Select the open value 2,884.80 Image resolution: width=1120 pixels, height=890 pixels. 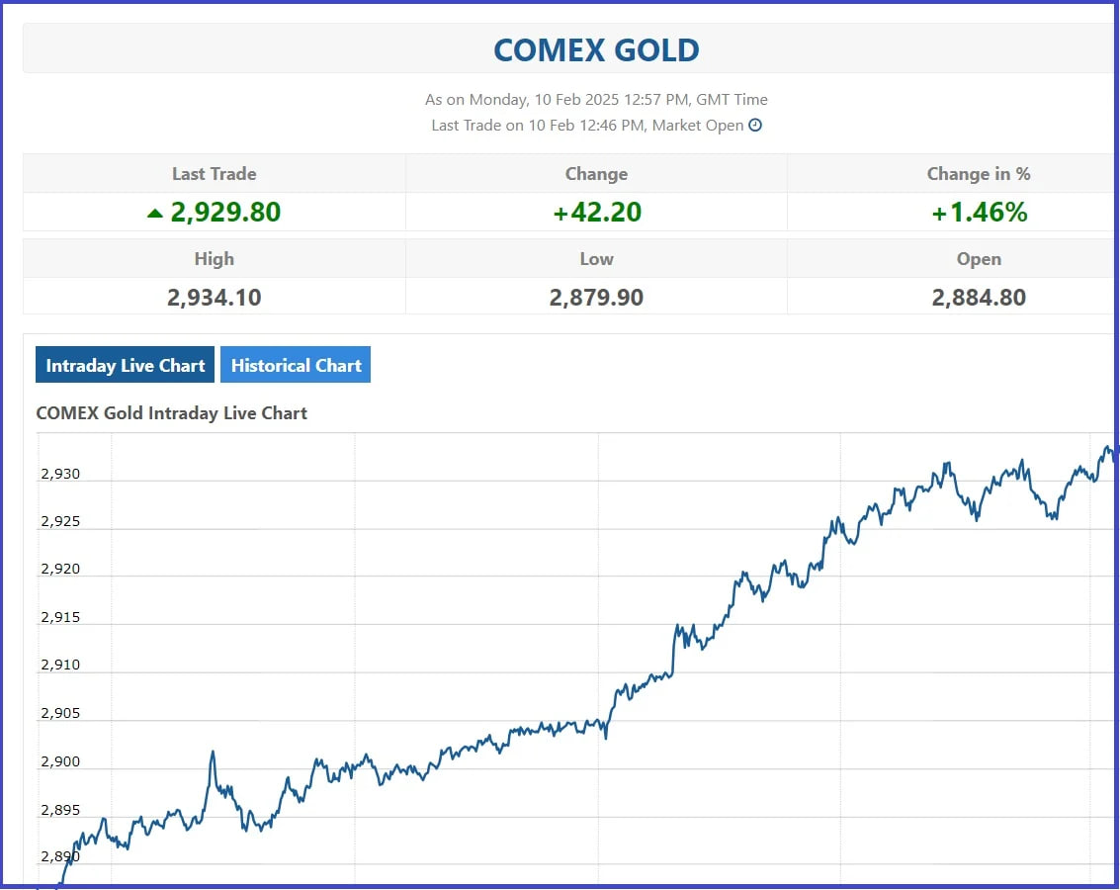[x=979, y=297]
